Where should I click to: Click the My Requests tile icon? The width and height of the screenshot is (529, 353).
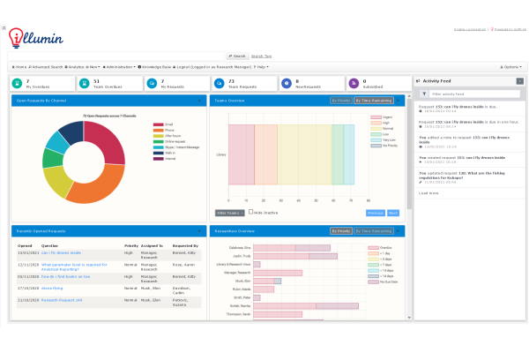tap(152, 83)
